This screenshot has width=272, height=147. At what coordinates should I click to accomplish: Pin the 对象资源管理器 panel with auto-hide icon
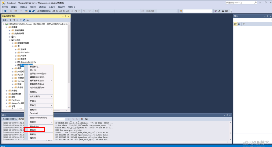click(65, 16)
